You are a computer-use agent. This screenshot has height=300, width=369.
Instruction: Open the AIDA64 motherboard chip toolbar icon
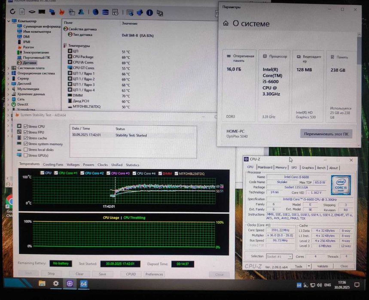click(32, 12)
